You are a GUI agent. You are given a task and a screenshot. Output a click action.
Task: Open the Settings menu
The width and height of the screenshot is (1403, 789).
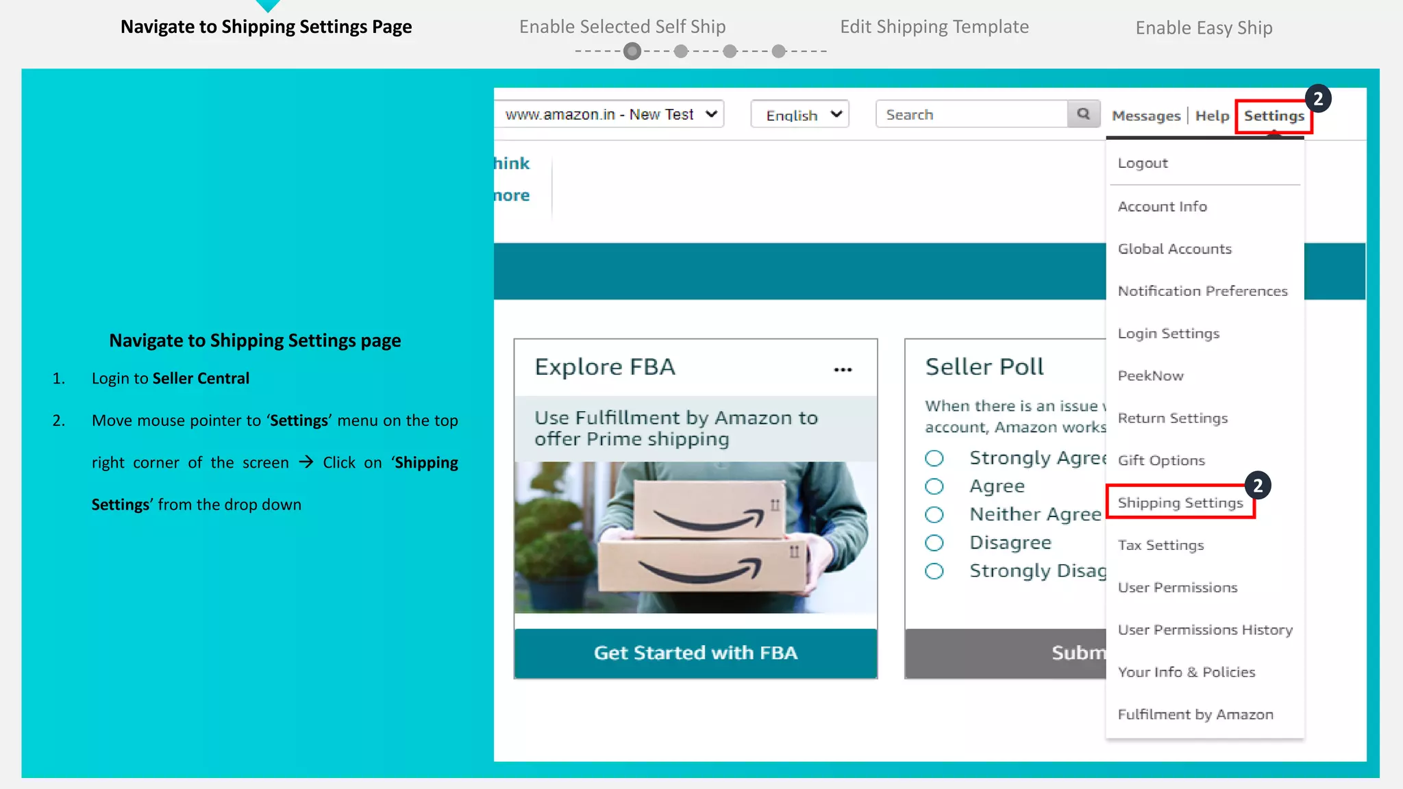click(x=1274, y=116)
